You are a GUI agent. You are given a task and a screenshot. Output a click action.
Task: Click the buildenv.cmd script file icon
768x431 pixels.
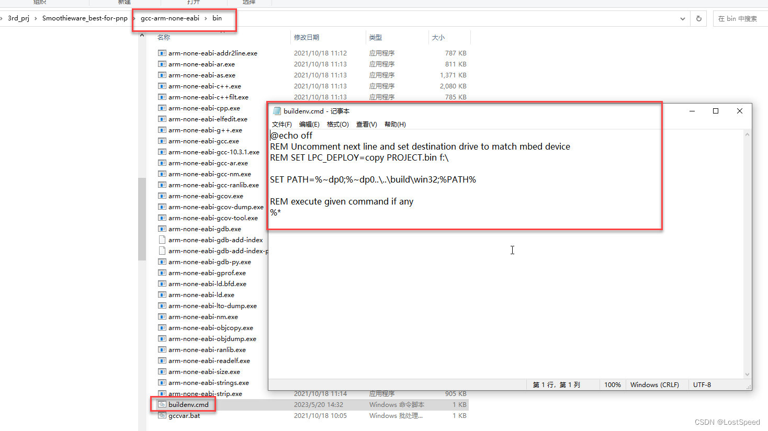(x=162, y=404)
